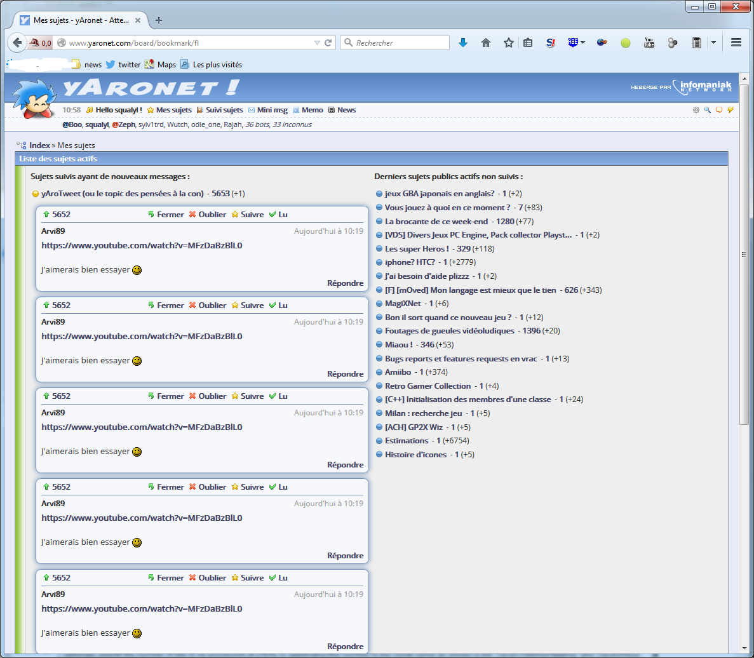Open the URL bar history dropdown arrow
The width and height of the screenshot is (754, 658).
point(317,43)
